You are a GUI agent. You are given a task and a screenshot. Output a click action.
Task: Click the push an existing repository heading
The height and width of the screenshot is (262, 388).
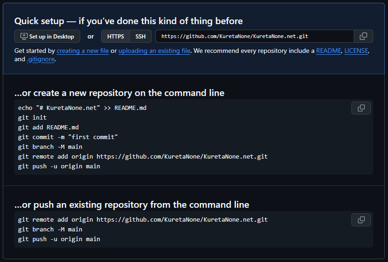(132, 204)
